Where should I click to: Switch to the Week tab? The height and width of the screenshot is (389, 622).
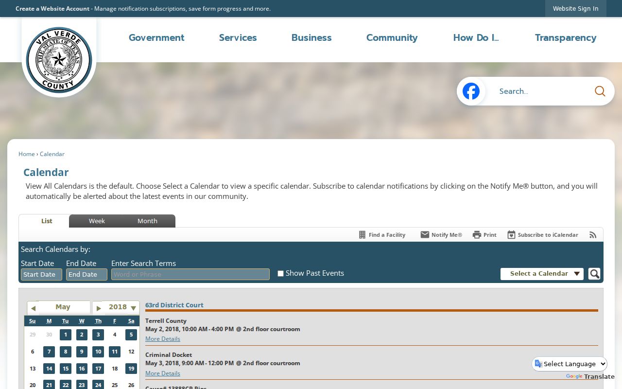point(97,221)
